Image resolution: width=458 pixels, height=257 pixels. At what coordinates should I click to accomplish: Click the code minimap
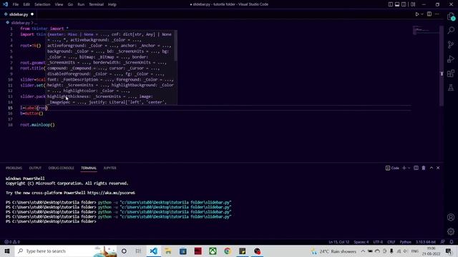coord(425,30)
